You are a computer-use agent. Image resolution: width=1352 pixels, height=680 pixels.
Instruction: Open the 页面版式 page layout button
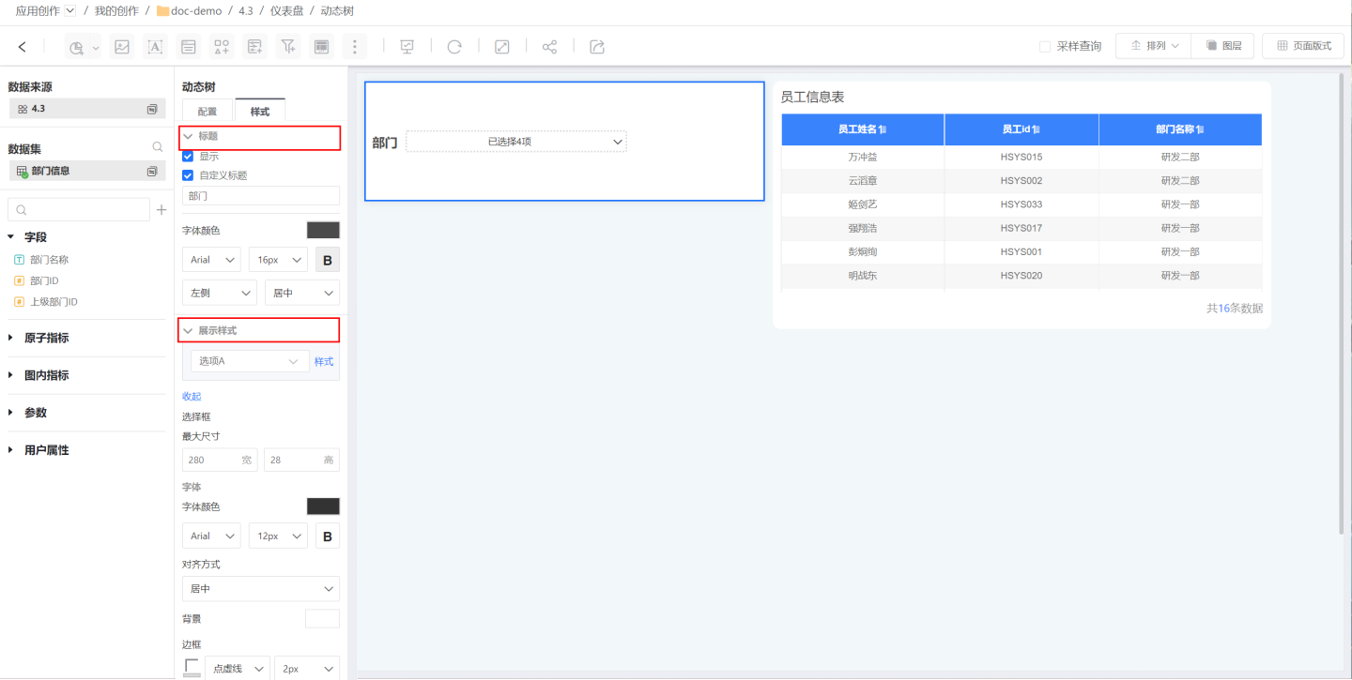1303,46
